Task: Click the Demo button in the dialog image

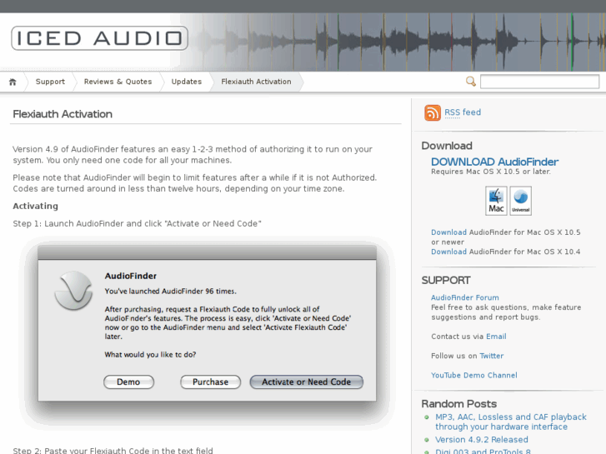Action: tap(128, 382)
